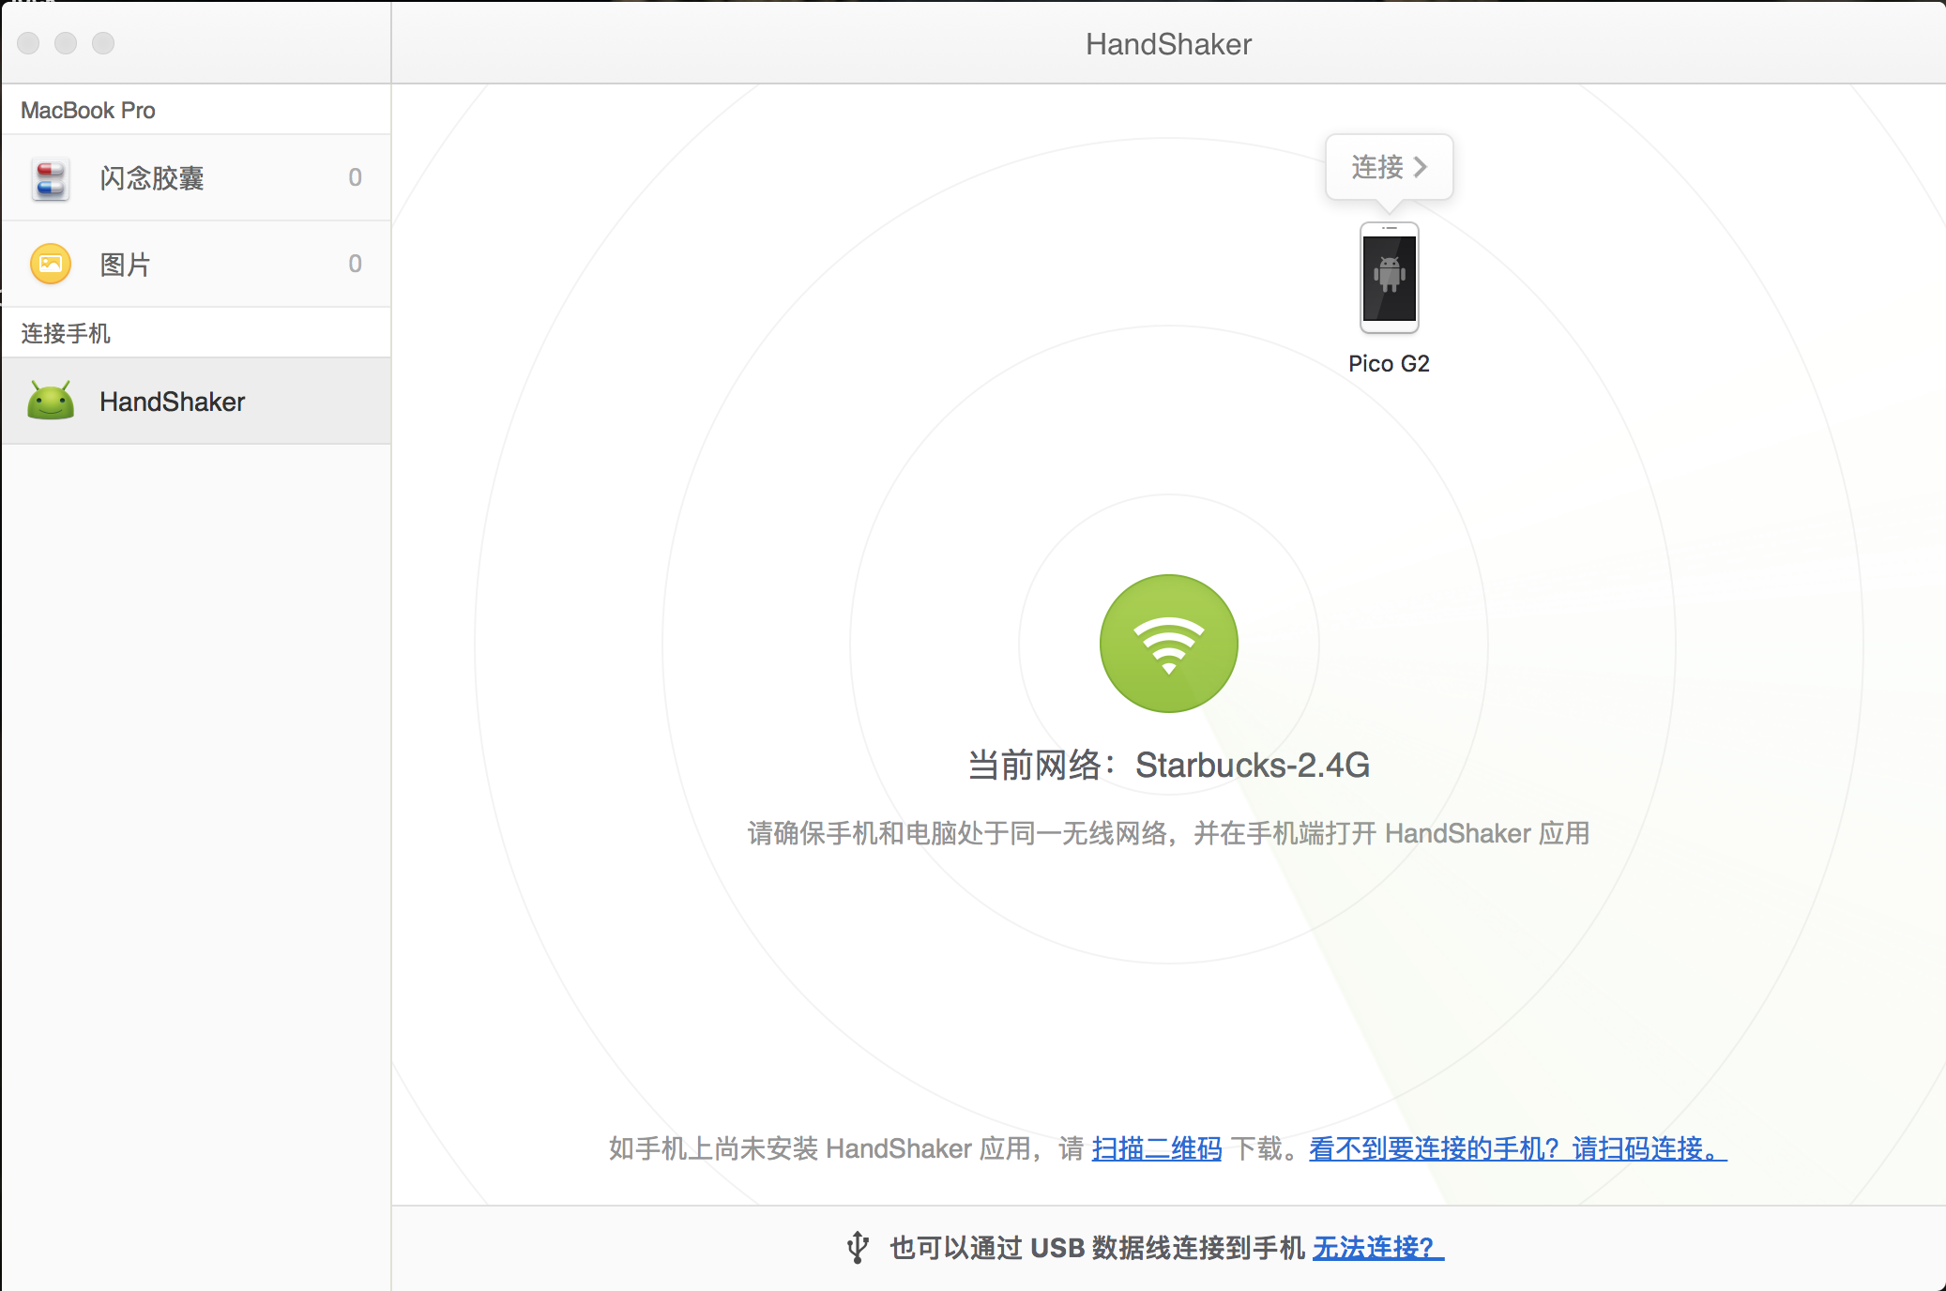Viewport: 1946px width, 1291px height.
Task: Click the green Wi-Fi network icon
Action: 1168,644
